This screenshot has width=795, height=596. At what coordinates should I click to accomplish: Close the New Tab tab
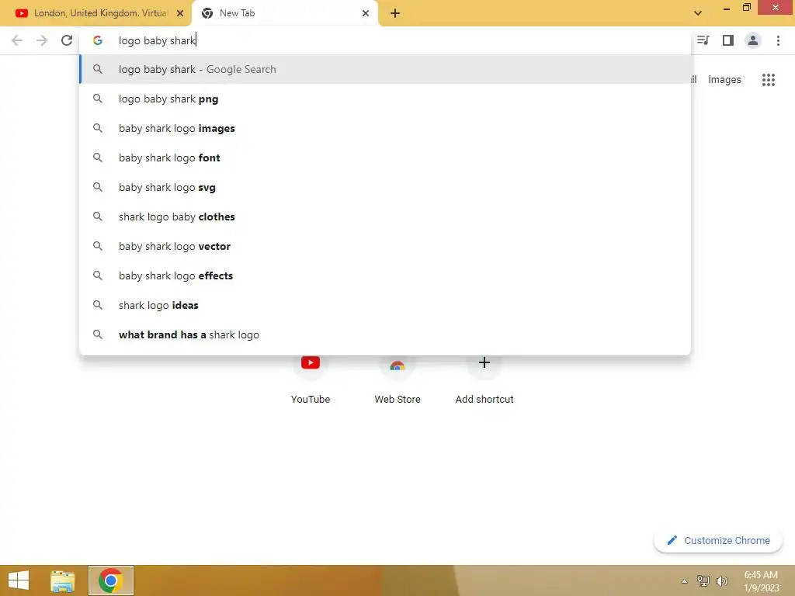pyautogui.click(x=366, y=13)
